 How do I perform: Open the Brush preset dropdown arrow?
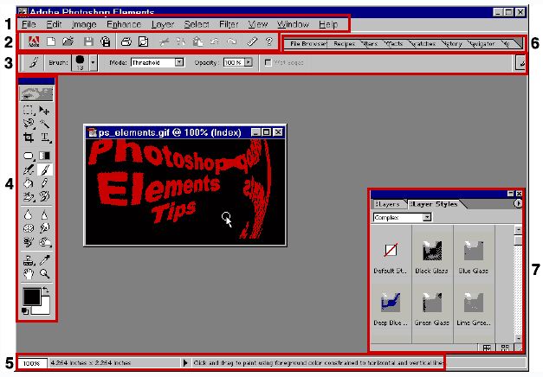pyautogui.click(x=93, y=63)
